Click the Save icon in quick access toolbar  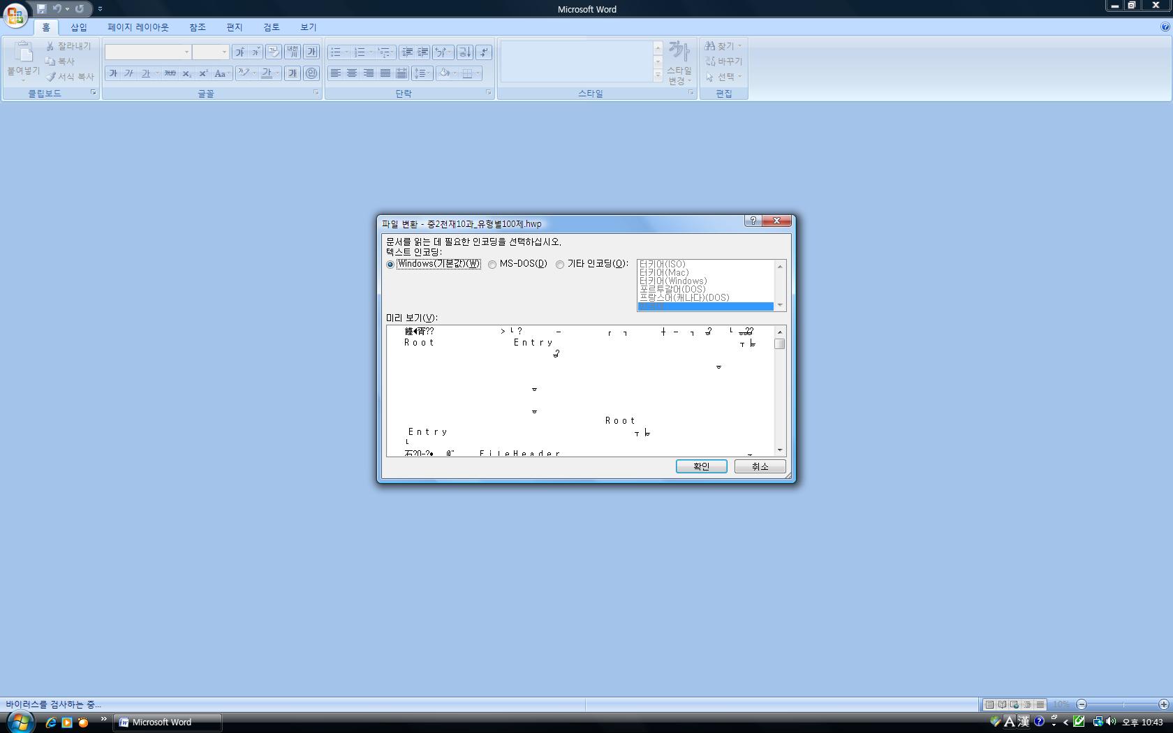42,9
